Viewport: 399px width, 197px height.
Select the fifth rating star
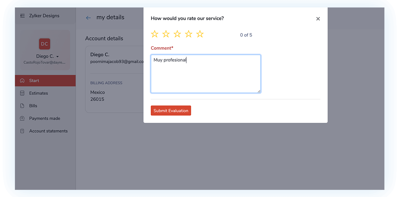coord(200,34)
